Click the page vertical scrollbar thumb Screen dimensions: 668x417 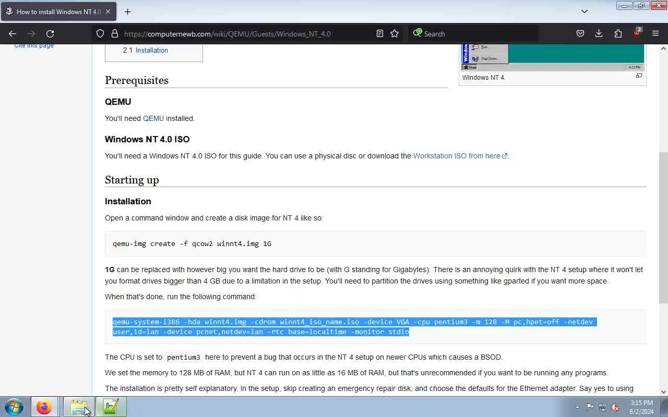[663, 228]
